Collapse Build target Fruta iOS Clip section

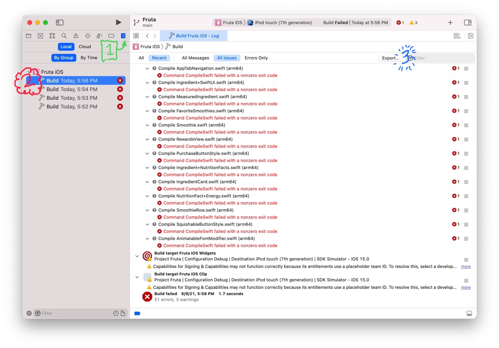[137, 277]
